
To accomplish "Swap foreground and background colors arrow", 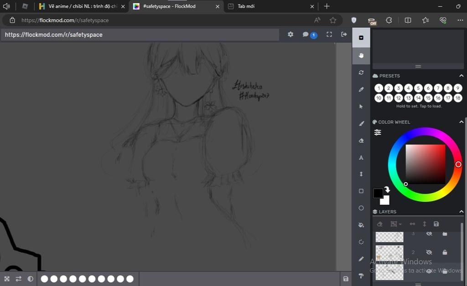I will pos(387,189).
